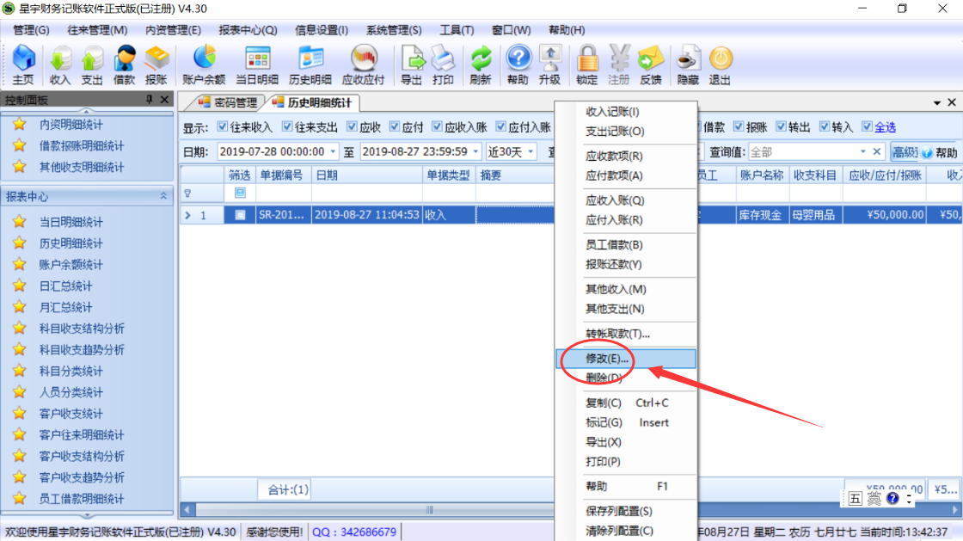Viewport: 963px width, 541px height.
Task: Choose 转帐取款(T)... in context menu
Action: tap(626, 334)
